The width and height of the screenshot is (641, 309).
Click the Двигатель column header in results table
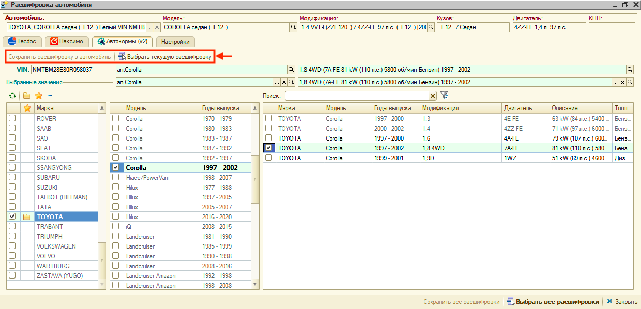[526, 108]
